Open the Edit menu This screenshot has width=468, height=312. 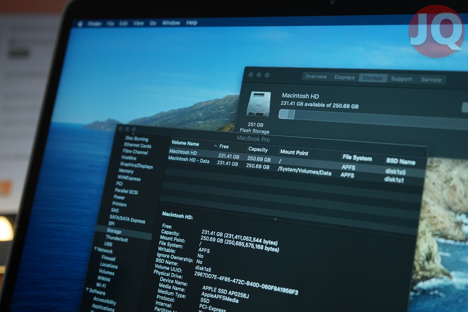(124, 23)
